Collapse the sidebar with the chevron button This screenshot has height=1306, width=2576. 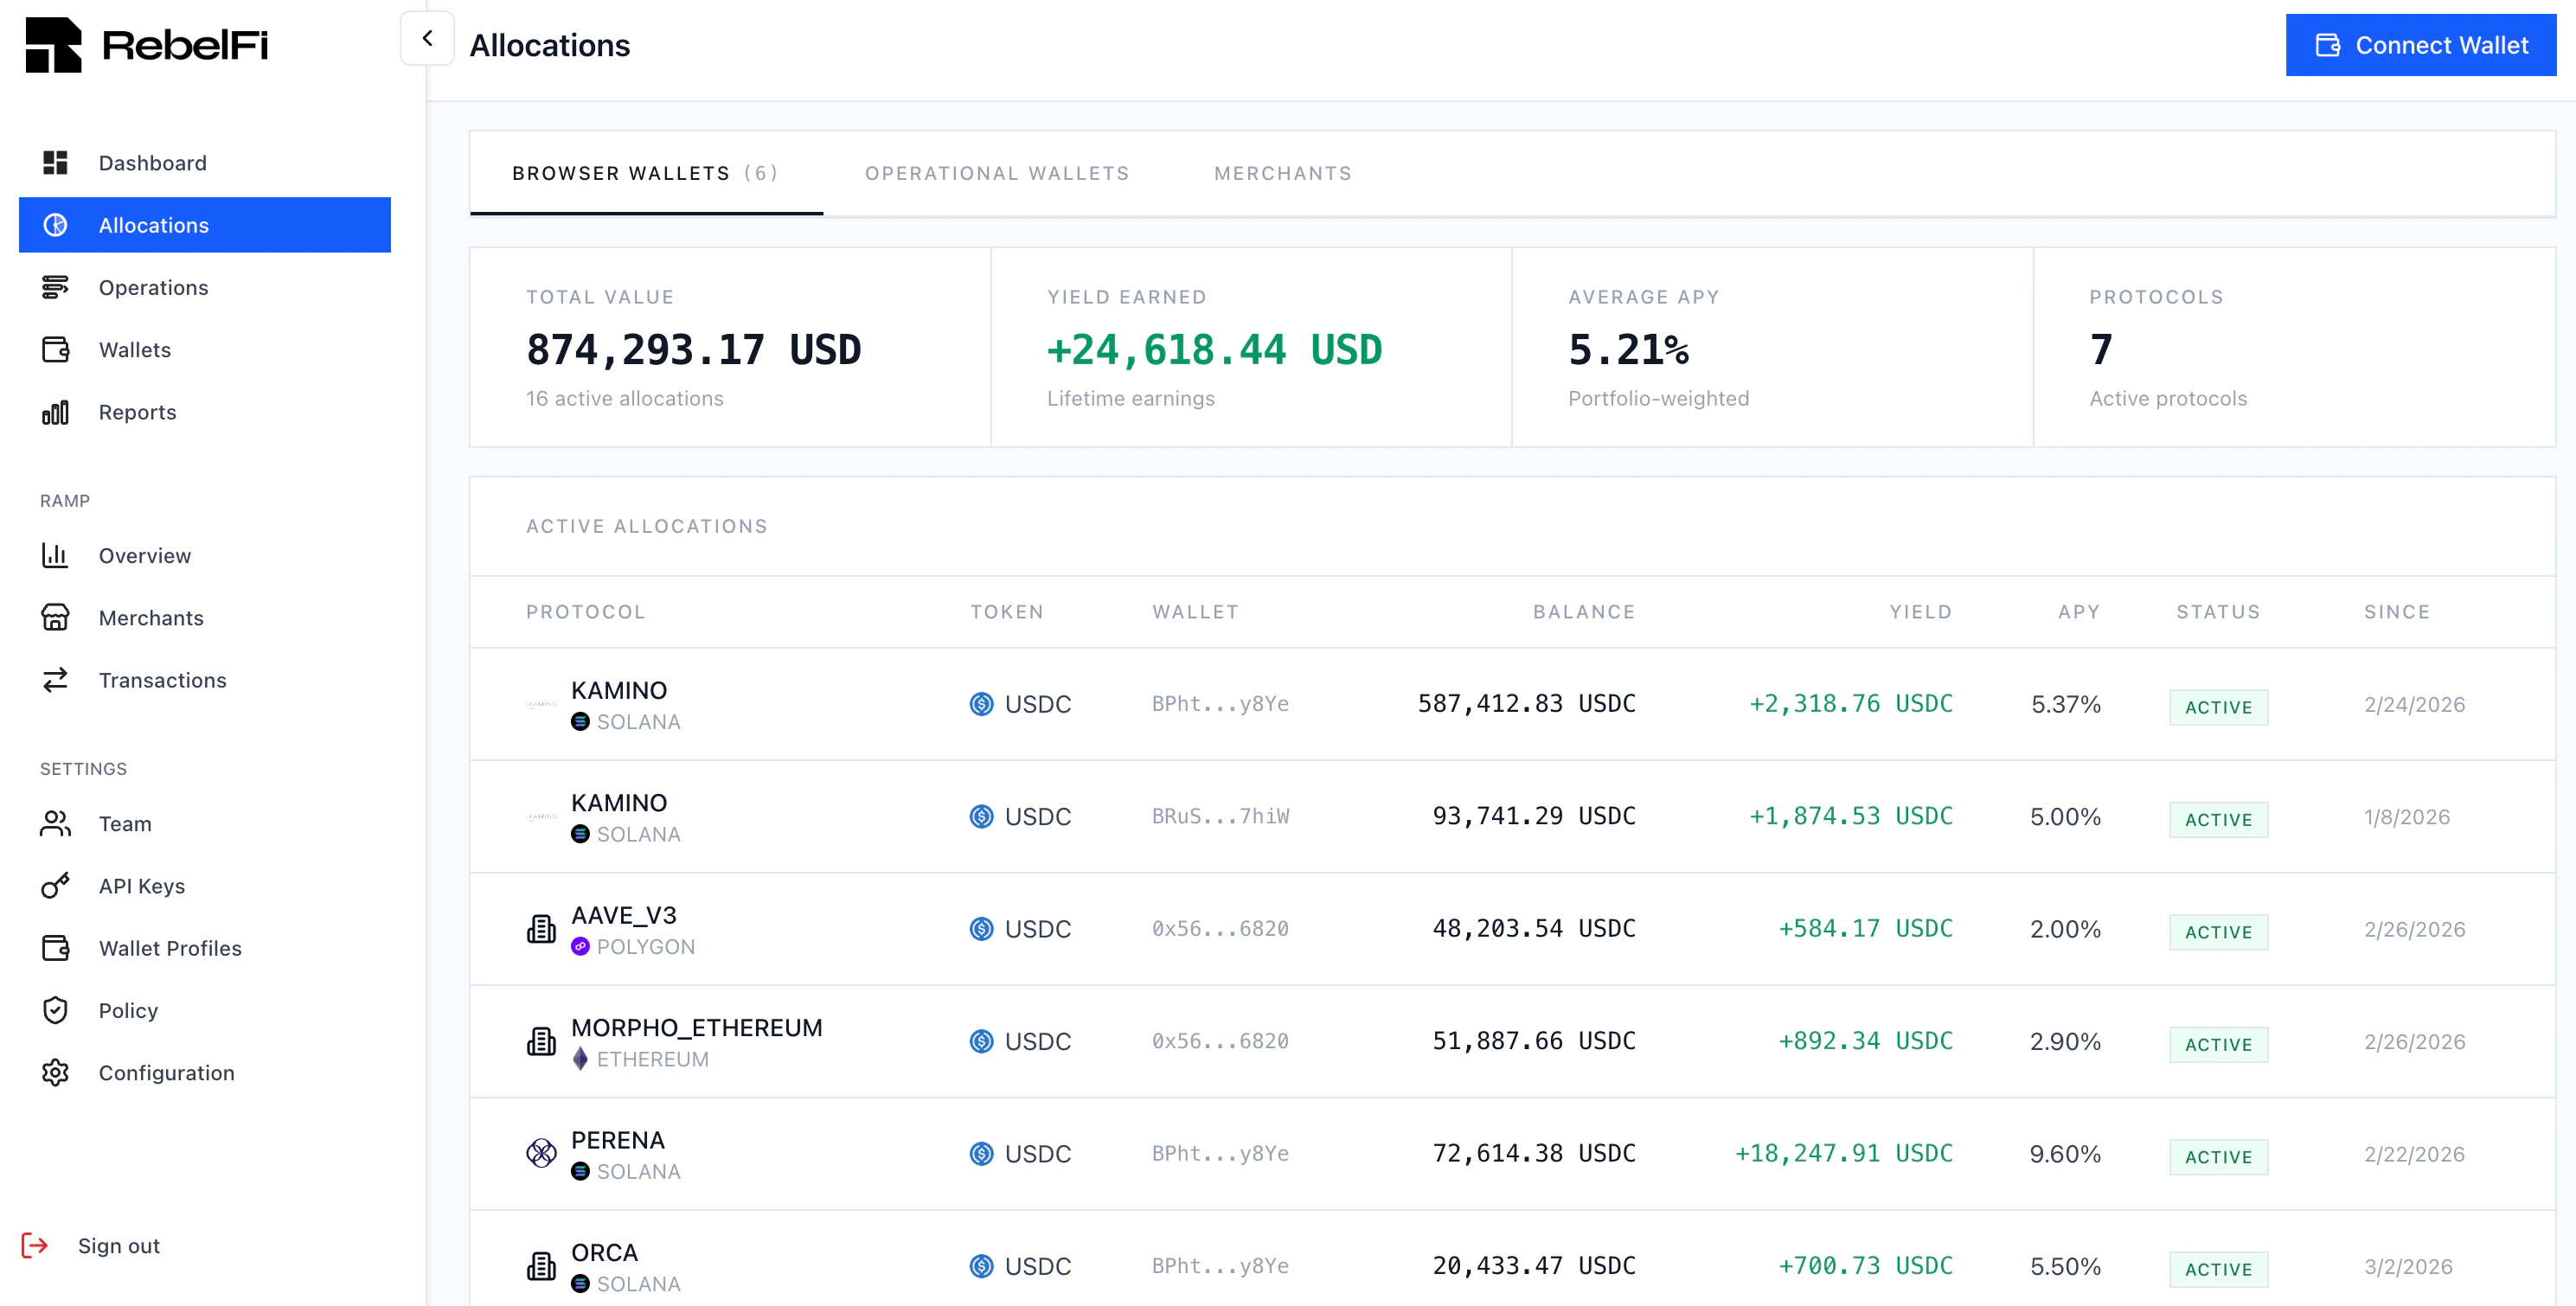coord(427,38)
